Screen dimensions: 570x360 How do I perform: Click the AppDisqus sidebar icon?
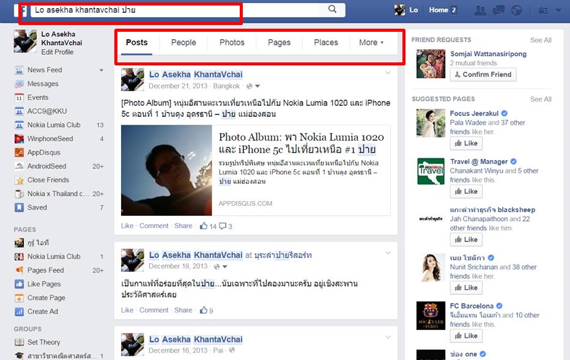(x=19, y=153)
